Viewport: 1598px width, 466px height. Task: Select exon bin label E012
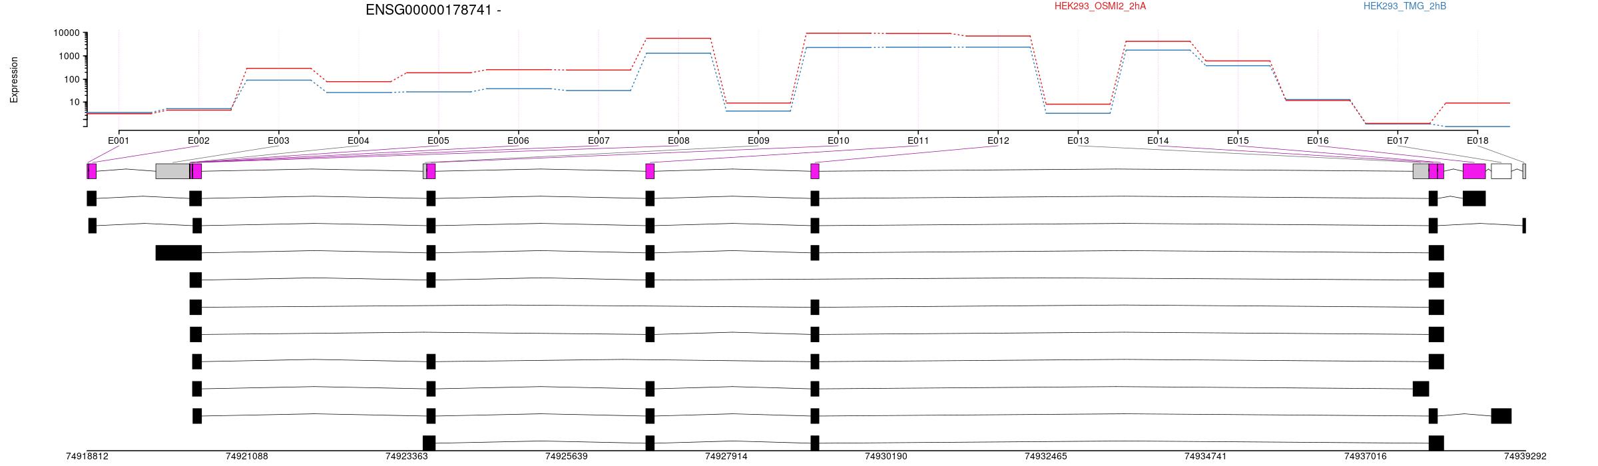tap(998, 140)
